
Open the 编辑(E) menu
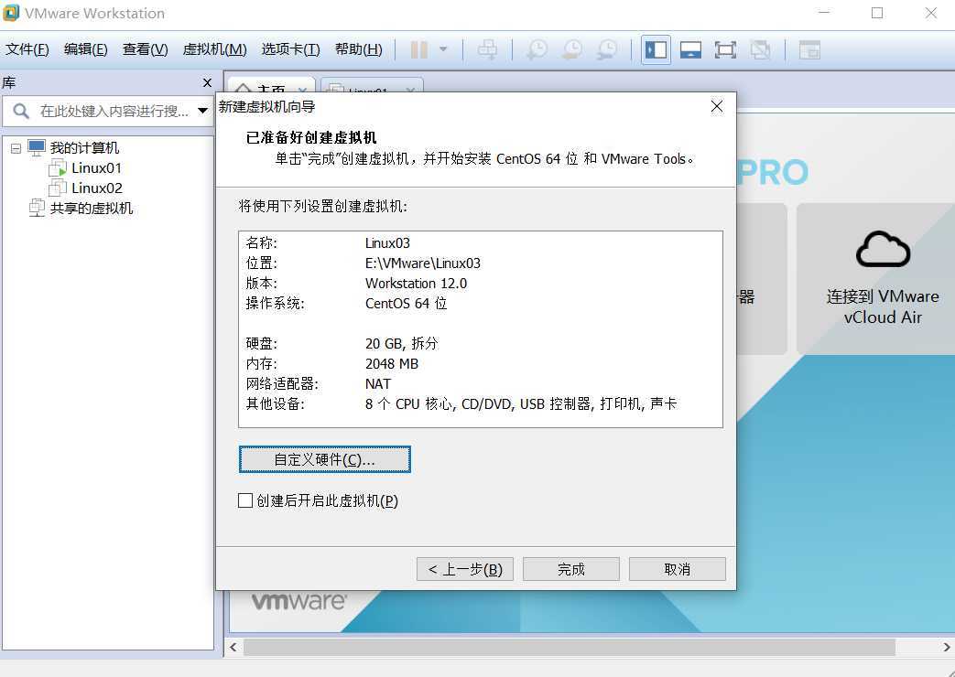click(85, 49)
